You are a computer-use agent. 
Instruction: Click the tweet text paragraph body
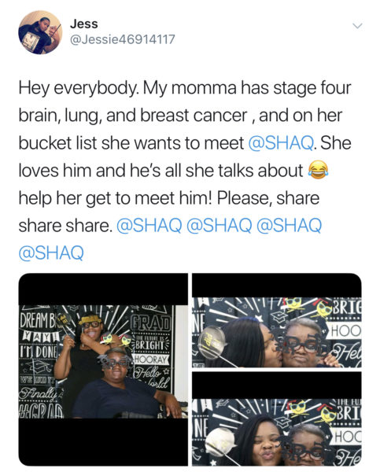[x=185, y=170]
